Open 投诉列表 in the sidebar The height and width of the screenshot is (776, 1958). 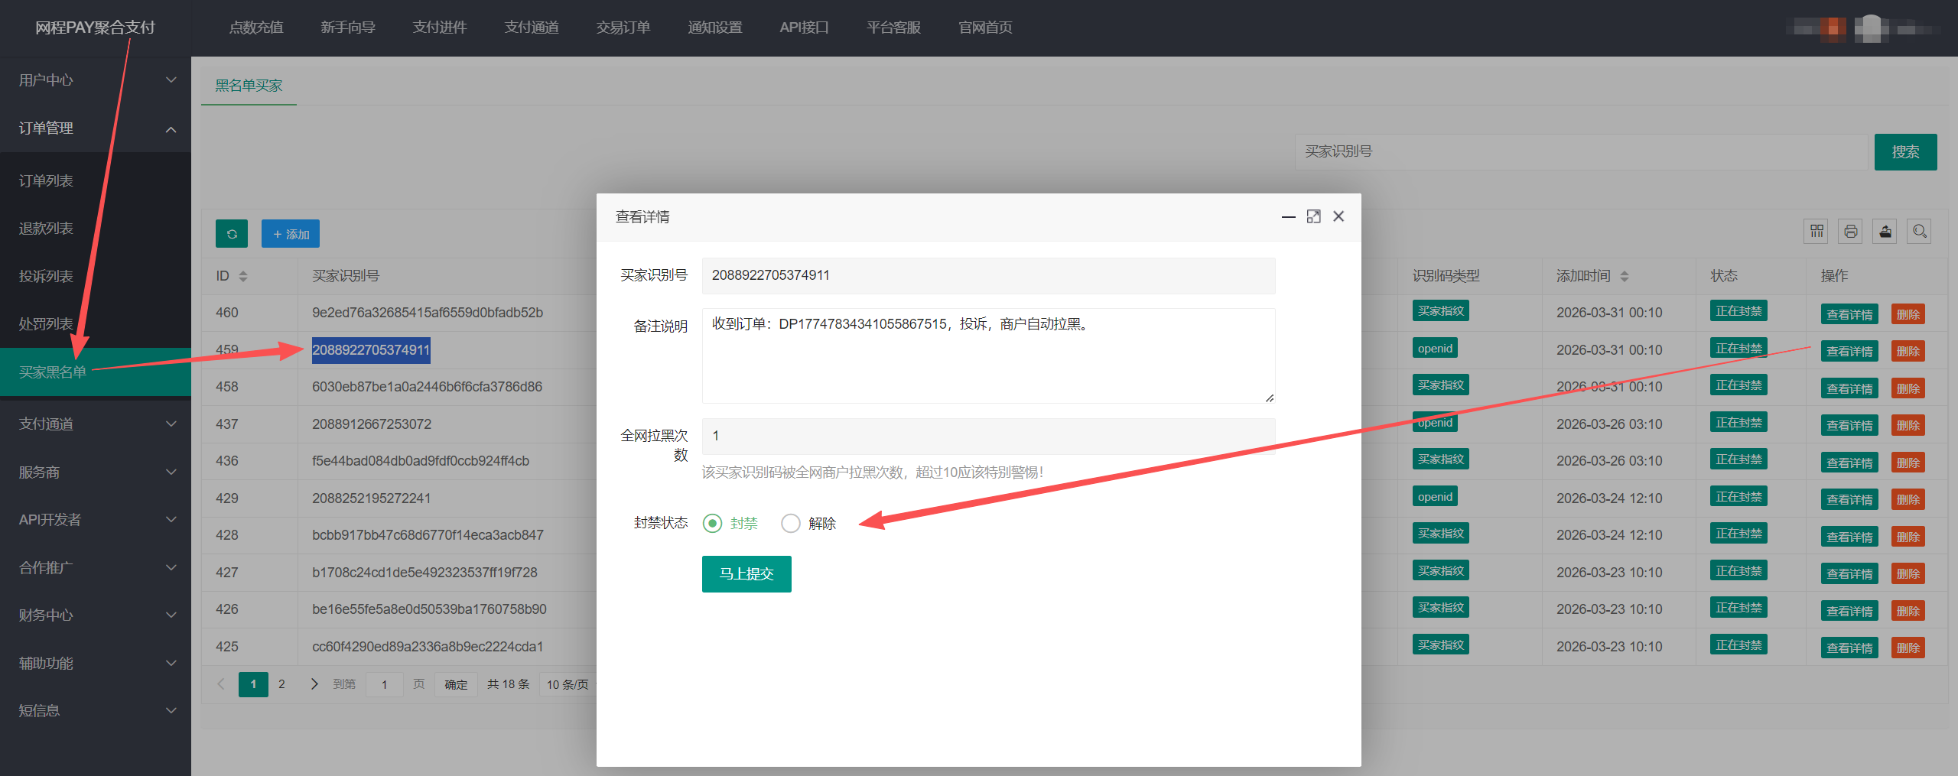[46, 277]
